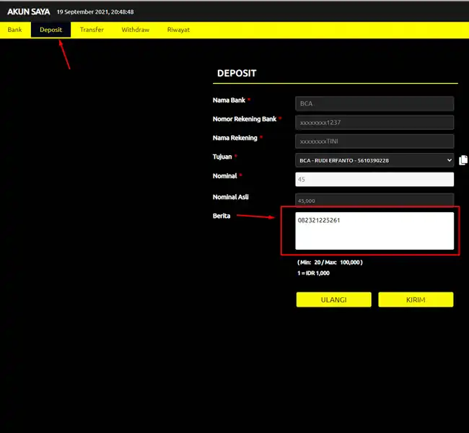The width and height of the screenshot is (469, 433).
Task: Click the Nomor Rekening Bank field
Action: [x=374, y=123]
